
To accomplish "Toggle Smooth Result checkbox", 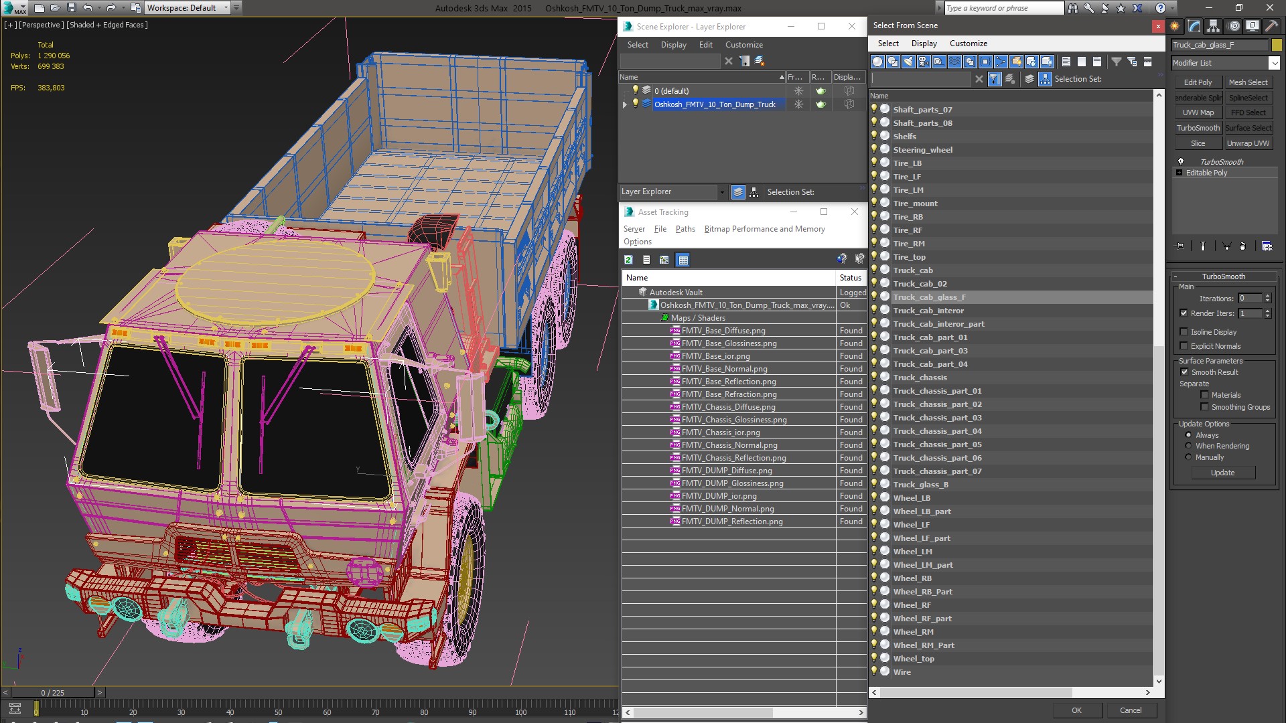I will pyautogui.click(x=1184, y=372).
